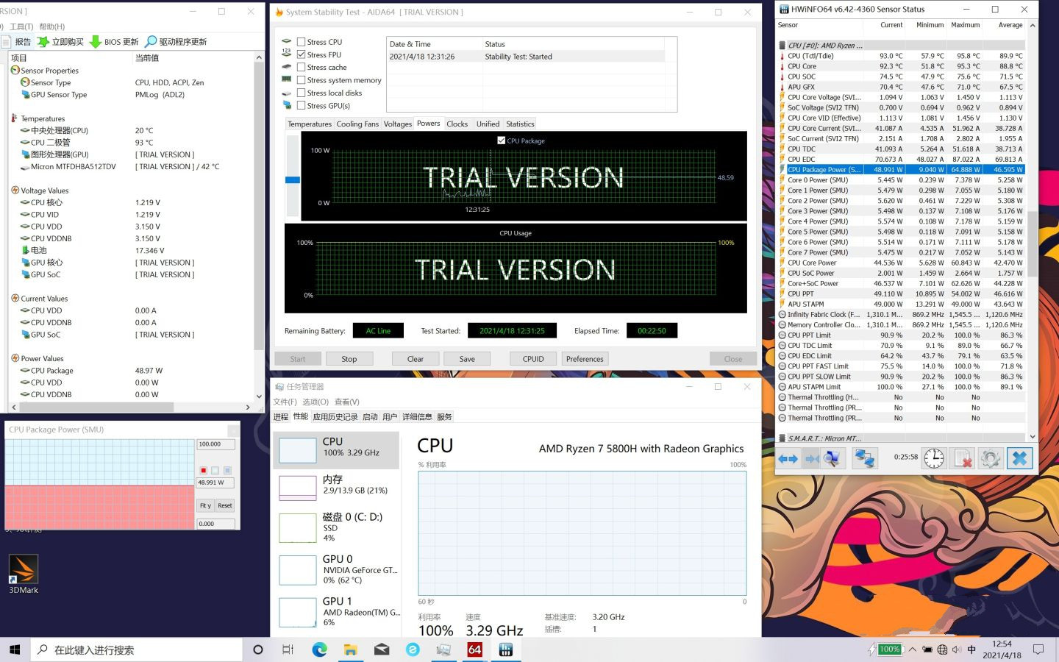
Task: Click BIOS 更新 green arrow toolbar icon
Action: [x=96, y=42]
